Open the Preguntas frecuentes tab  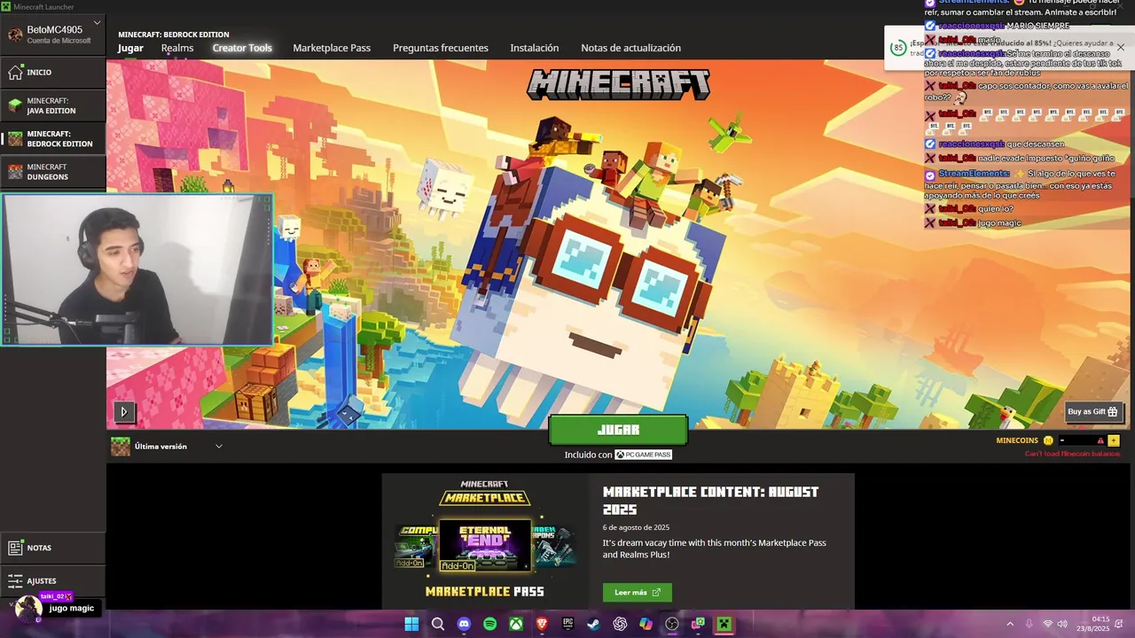(x=441, y=48)
